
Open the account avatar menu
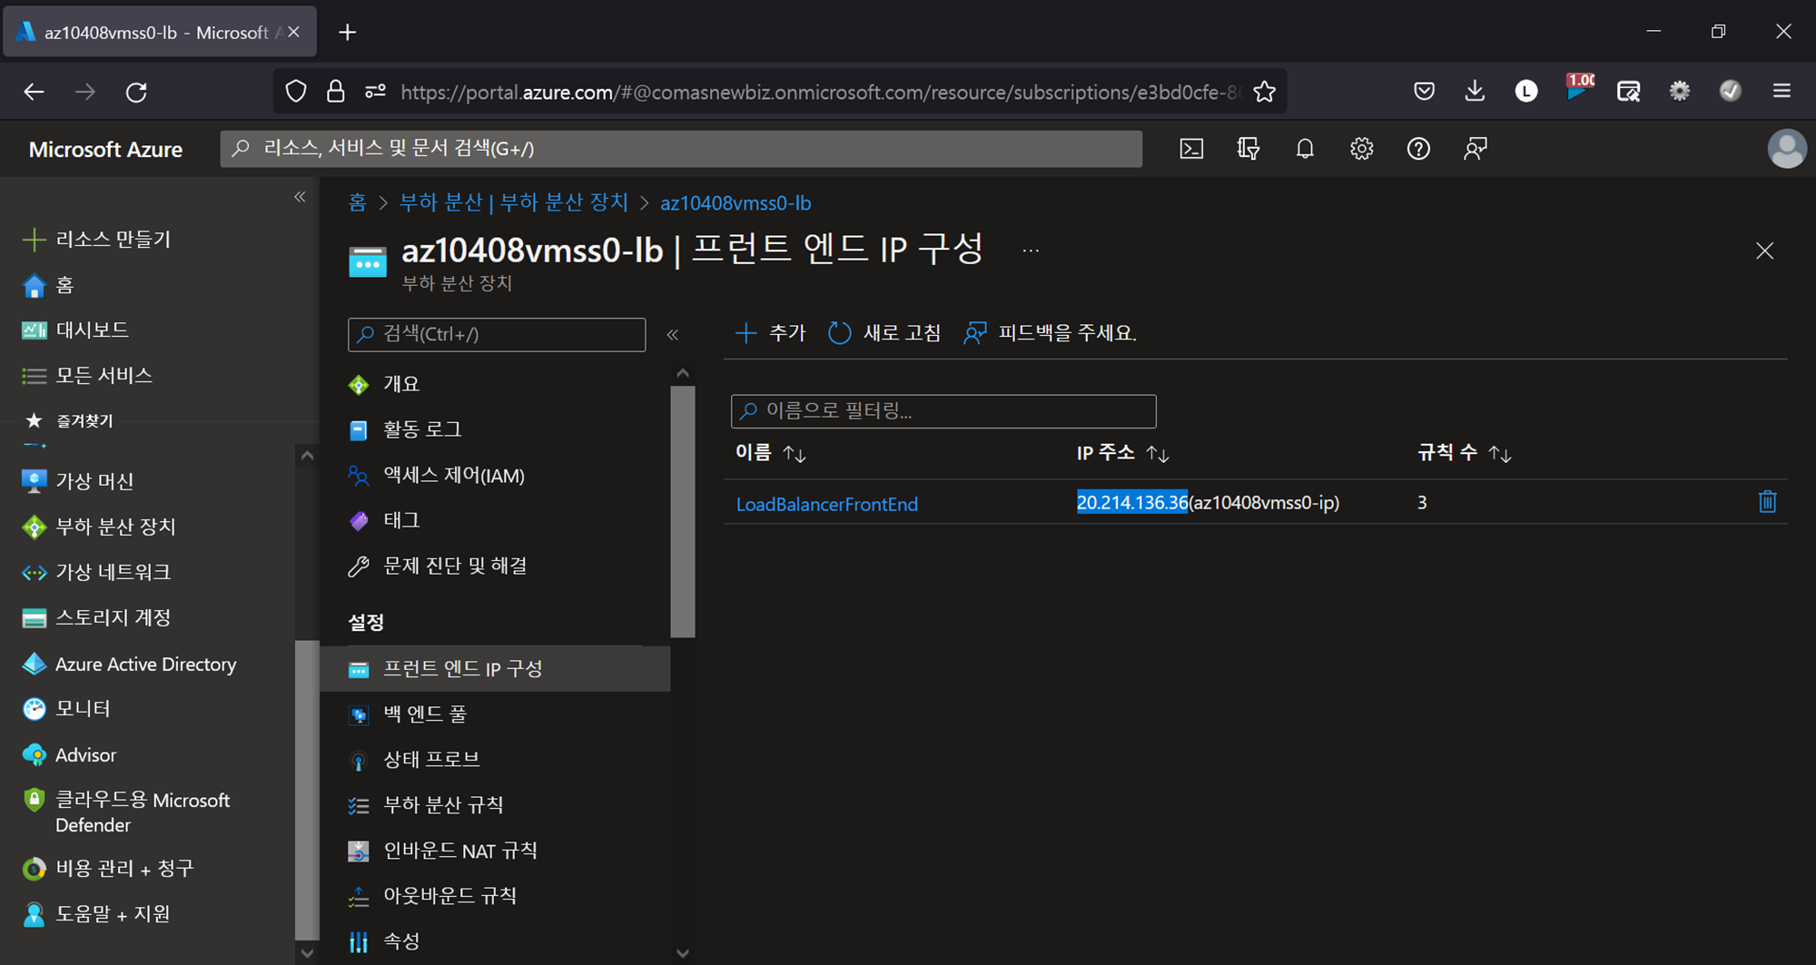1787,149
